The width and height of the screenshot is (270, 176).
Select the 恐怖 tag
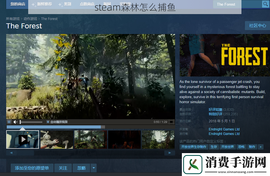(241, 147)
